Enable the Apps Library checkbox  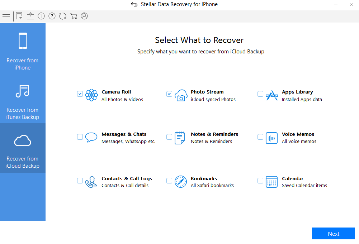[x=260, y=94]
